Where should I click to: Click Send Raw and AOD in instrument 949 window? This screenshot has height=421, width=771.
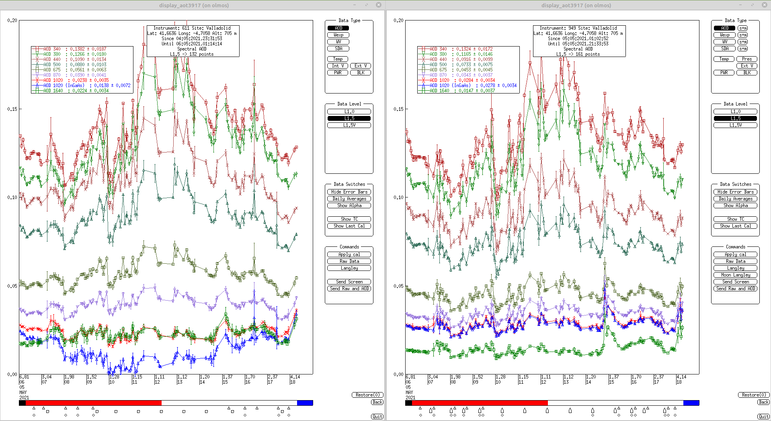coord(736,289)
